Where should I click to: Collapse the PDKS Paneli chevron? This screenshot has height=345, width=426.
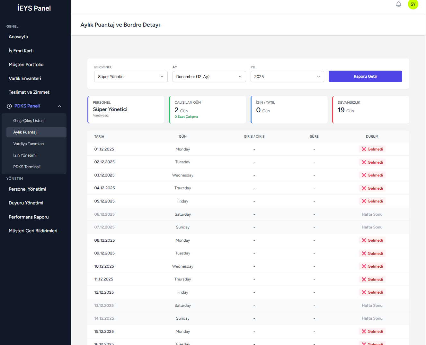tap(59, 106)
